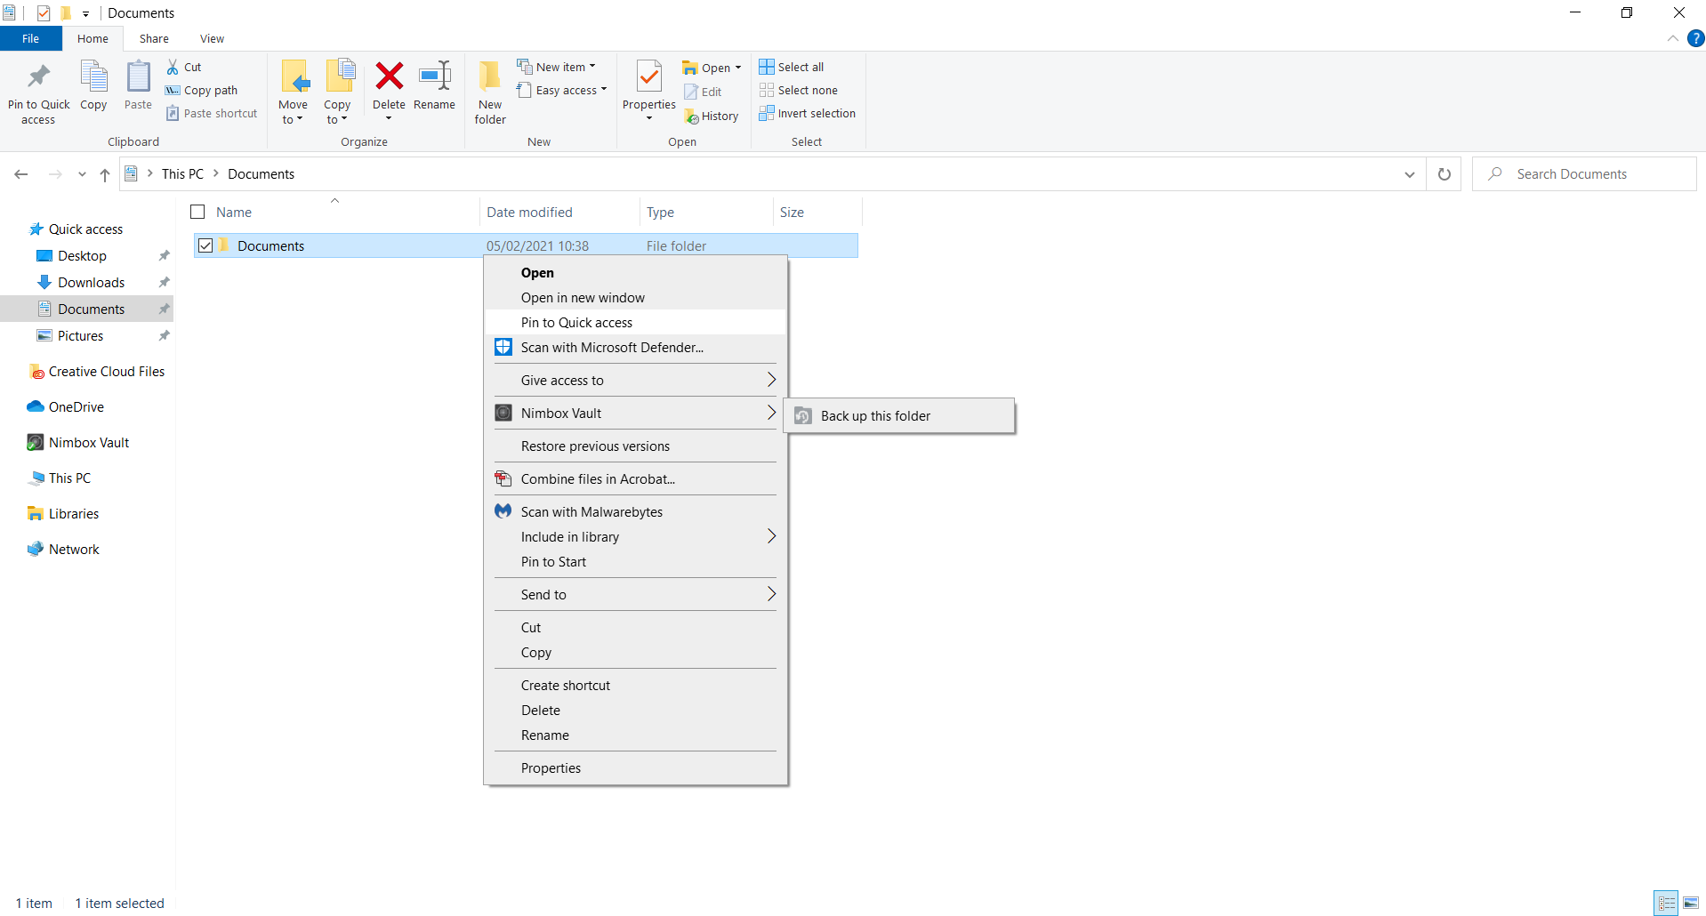Screen dimensions: 1706x916
Task: Click quick access toolbar properties checkmark icon
Action: tap(44, 13)
